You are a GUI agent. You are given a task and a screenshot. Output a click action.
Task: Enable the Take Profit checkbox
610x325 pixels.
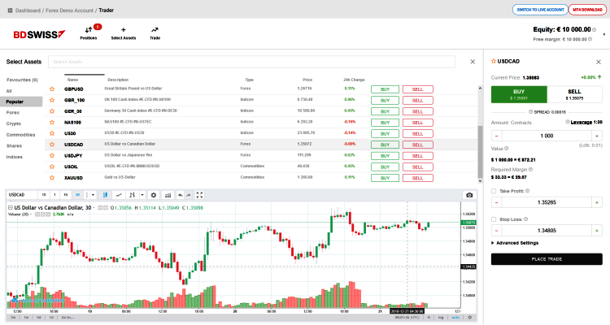click(494, 191)
